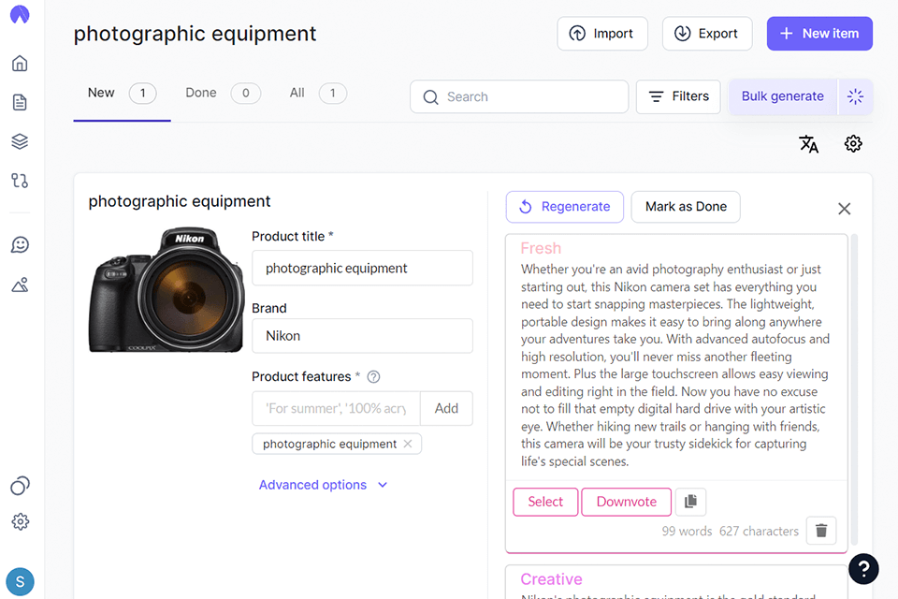
Task: Click the Search input field
Action: pyautogui.click(x=519, y=96)
